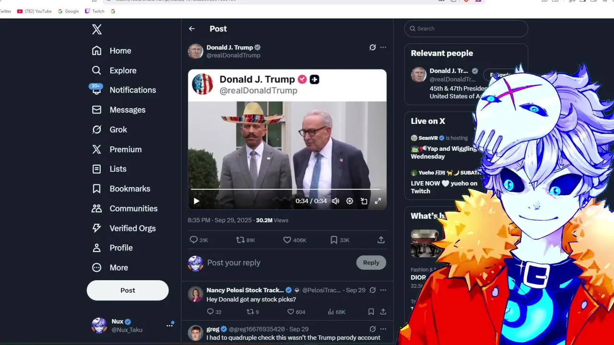Click the X logo in the sidebar
Image resolution: width=614 pixels, height=345 pixels.
coord(97,30)
